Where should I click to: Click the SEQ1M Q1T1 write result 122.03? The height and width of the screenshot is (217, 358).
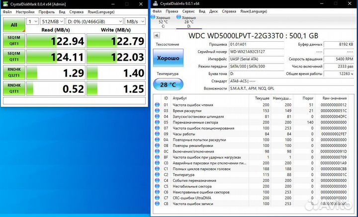(x=116, y=57)
